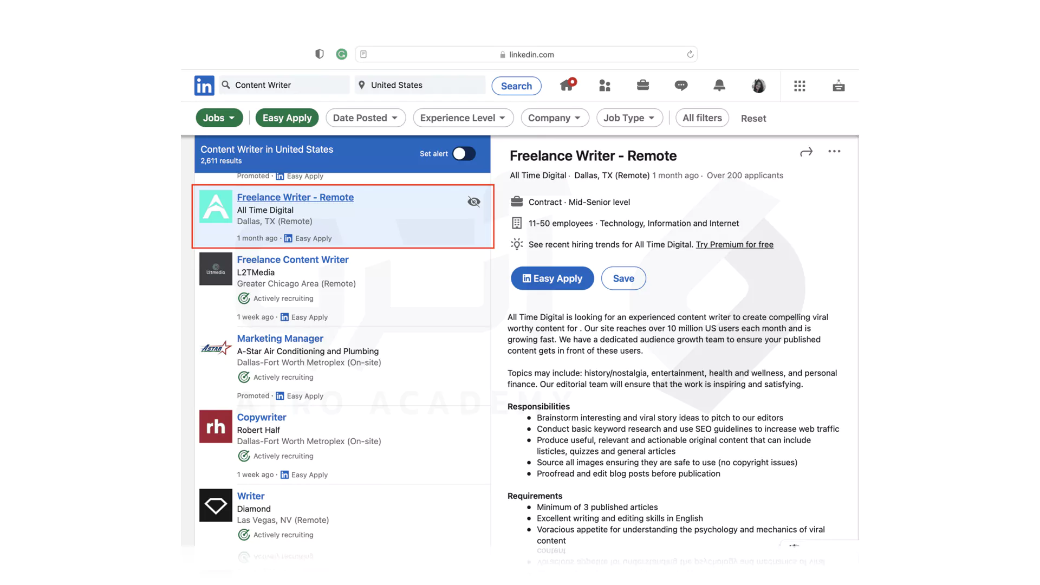Click the Content Writer search field
1040x585 pixels.
284,85
